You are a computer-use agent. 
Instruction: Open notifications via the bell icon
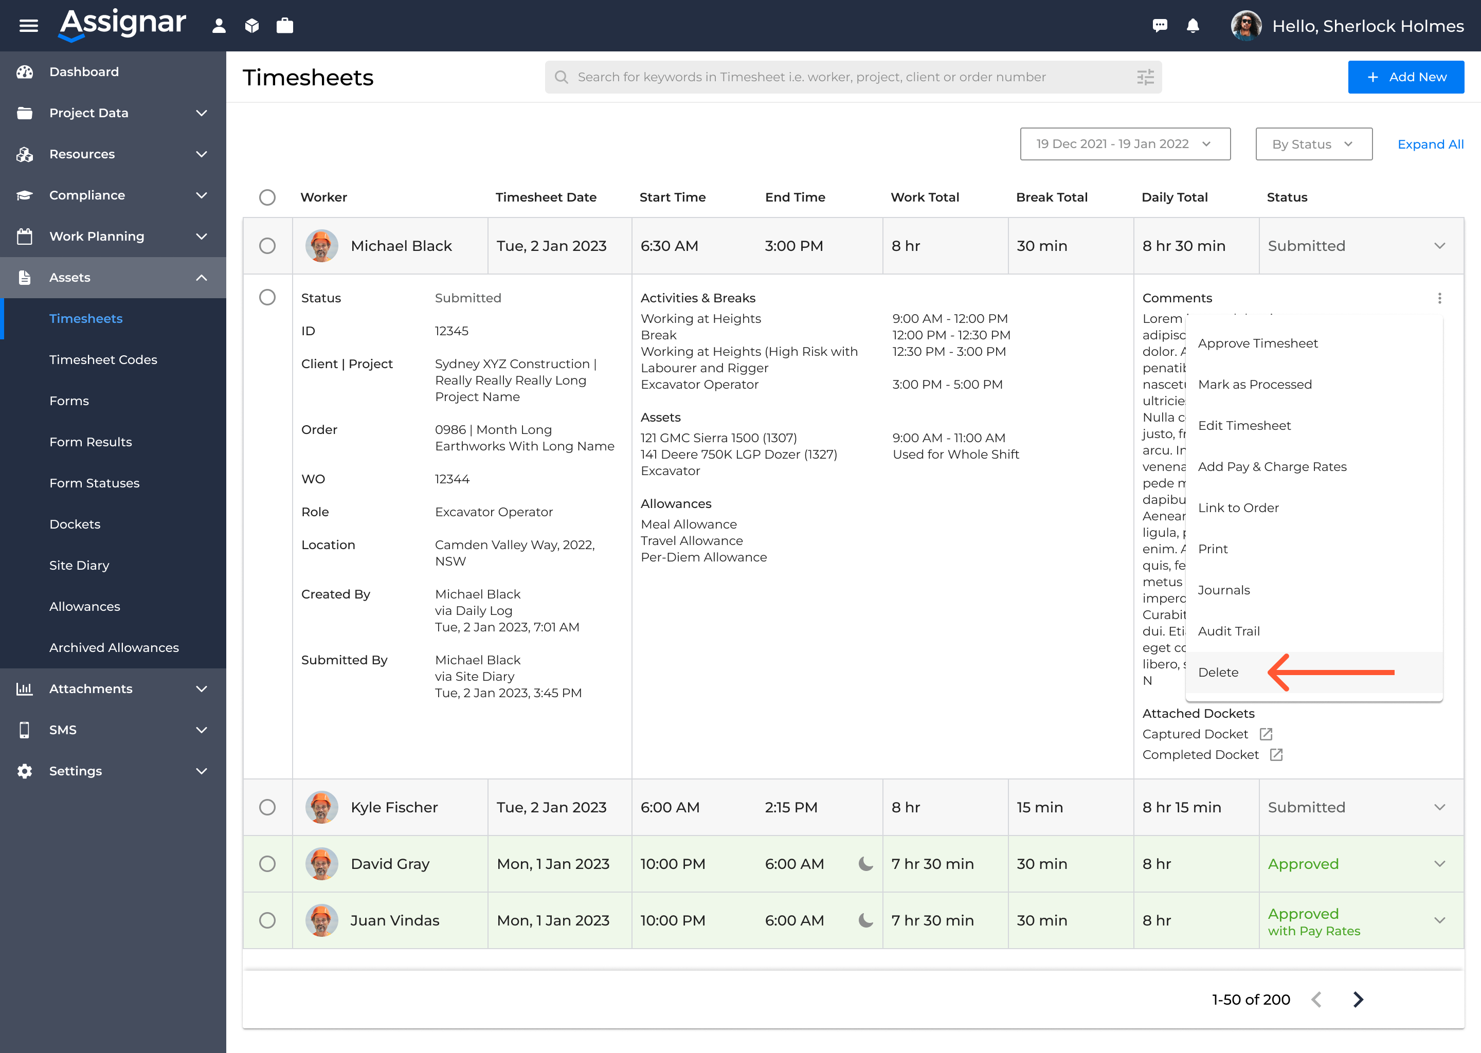[1193, 26]
